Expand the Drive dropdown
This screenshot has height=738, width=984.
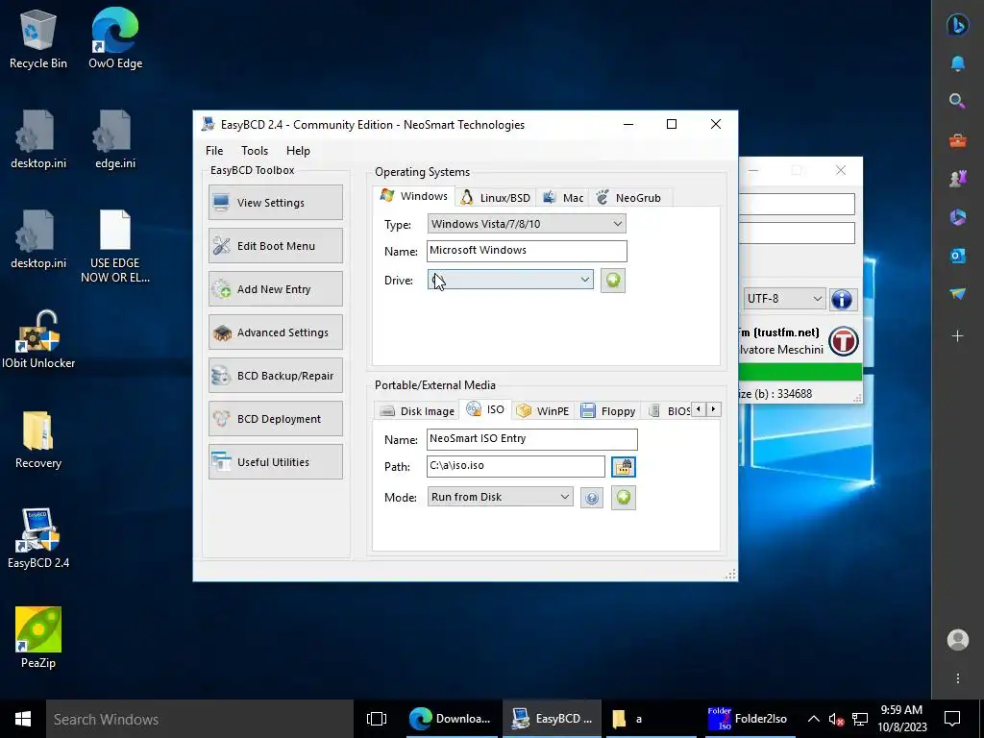pos(510,280)
